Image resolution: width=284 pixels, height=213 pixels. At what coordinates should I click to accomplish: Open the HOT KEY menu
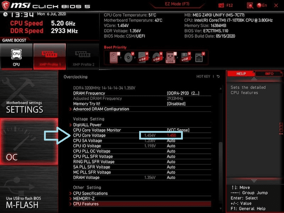[x=203, y=76]
